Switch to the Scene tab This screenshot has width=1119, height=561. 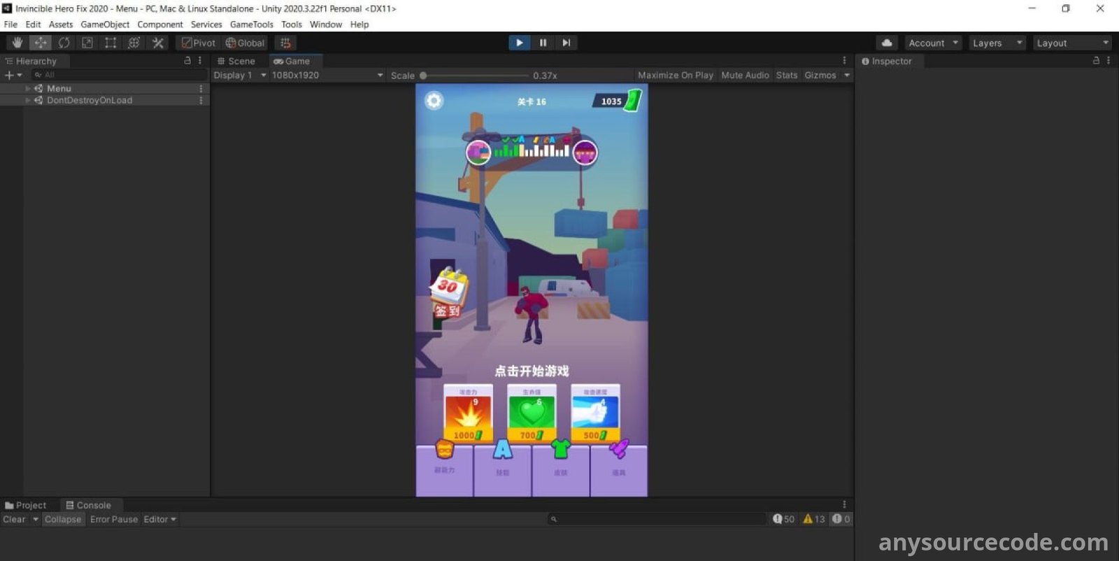tap(236, 62)
